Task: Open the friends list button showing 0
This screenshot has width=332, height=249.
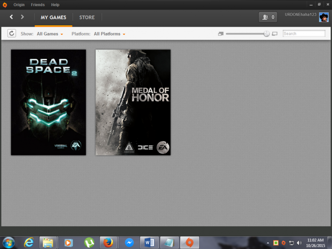Action: tap(268, 17)
